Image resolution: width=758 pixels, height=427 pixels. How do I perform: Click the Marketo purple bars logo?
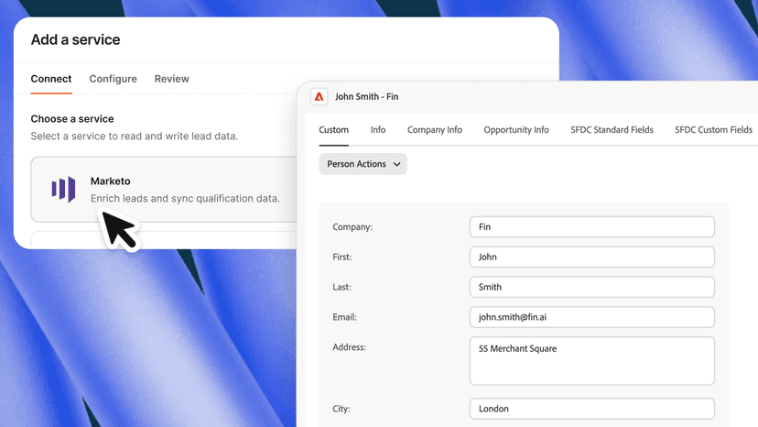click(64, 189)
